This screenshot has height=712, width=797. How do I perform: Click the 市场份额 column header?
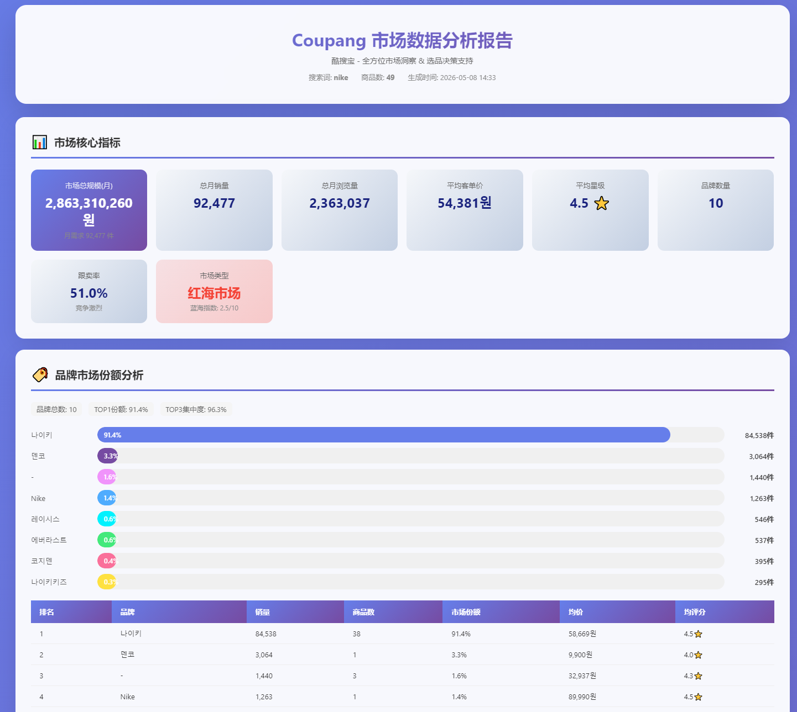click(x=501, y=612)
